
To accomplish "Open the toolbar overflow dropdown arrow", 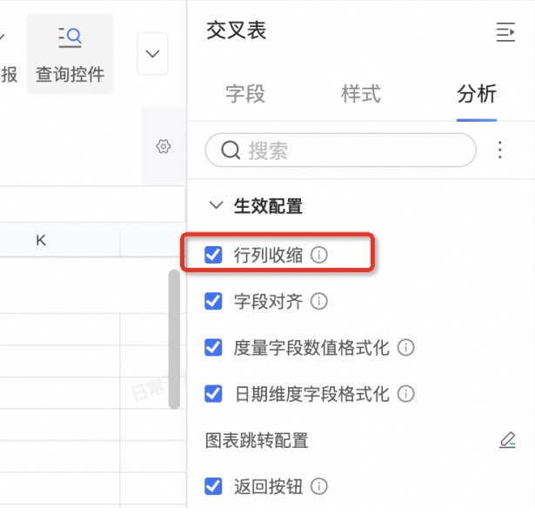I will click(152, 54).
